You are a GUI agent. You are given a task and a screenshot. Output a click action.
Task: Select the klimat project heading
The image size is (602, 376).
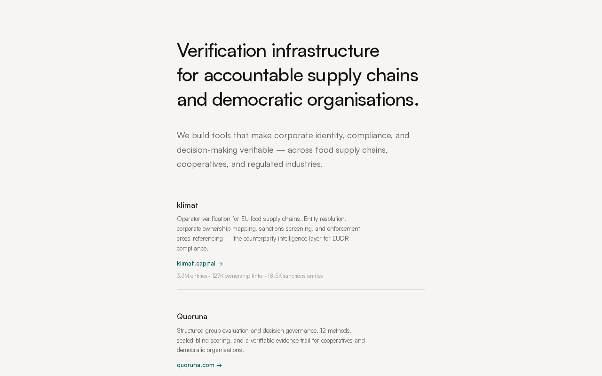pos(187,205)
